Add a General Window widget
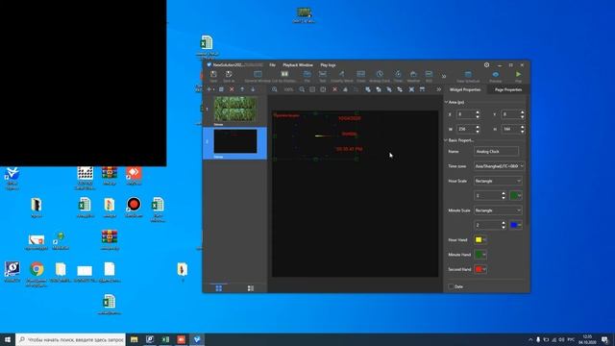This screenshot has height=346, width=615. click(x=258, y=76)
